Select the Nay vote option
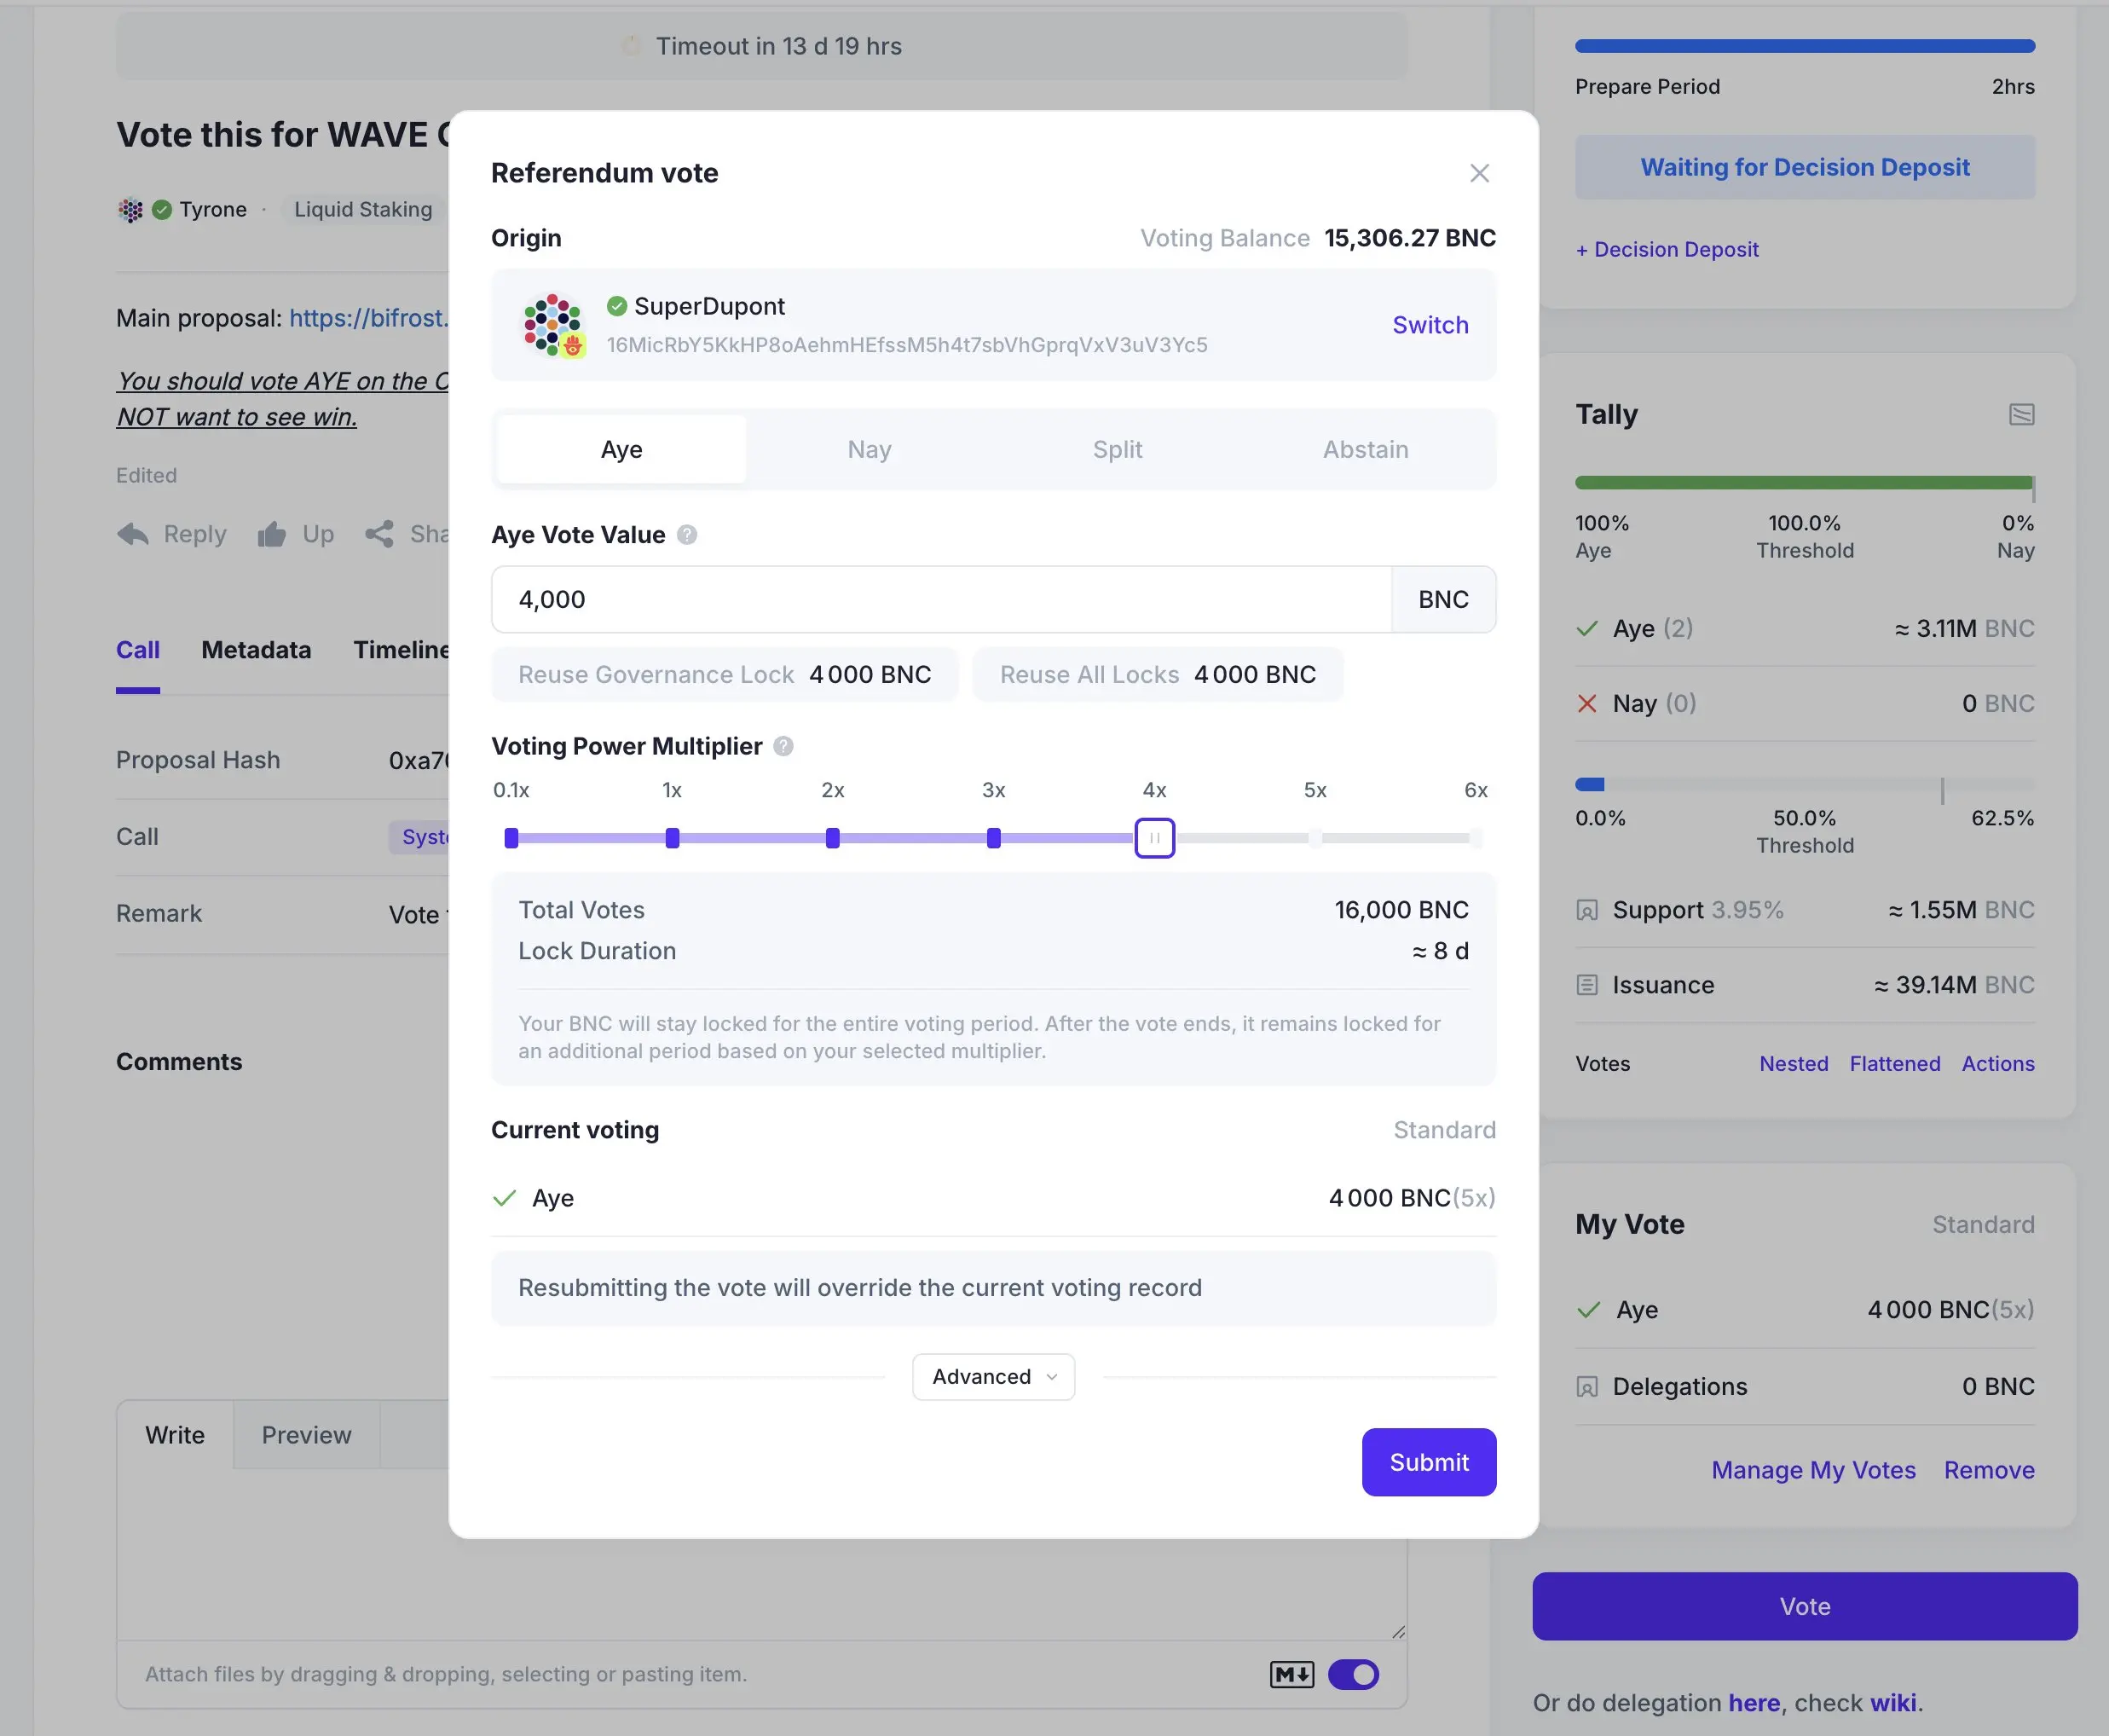Image resolution: width=2109 pixels, height=1736 pixels. (x=869, y=449)
